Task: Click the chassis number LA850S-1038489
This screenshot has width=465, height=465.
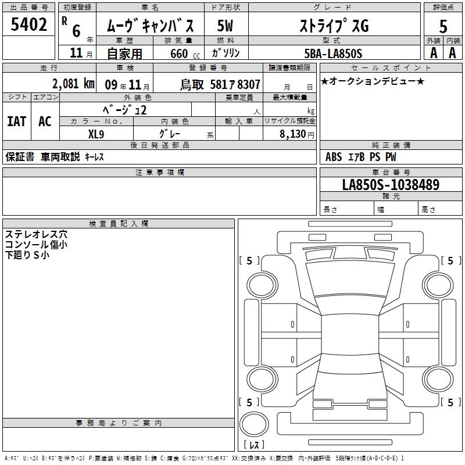Action: point(391,184)
